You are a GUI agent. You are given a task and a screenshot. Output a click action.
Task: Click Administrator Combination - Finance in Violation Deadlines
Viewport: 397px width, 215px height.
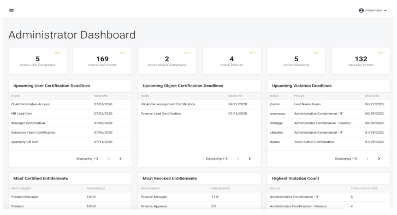click(322, 123)
